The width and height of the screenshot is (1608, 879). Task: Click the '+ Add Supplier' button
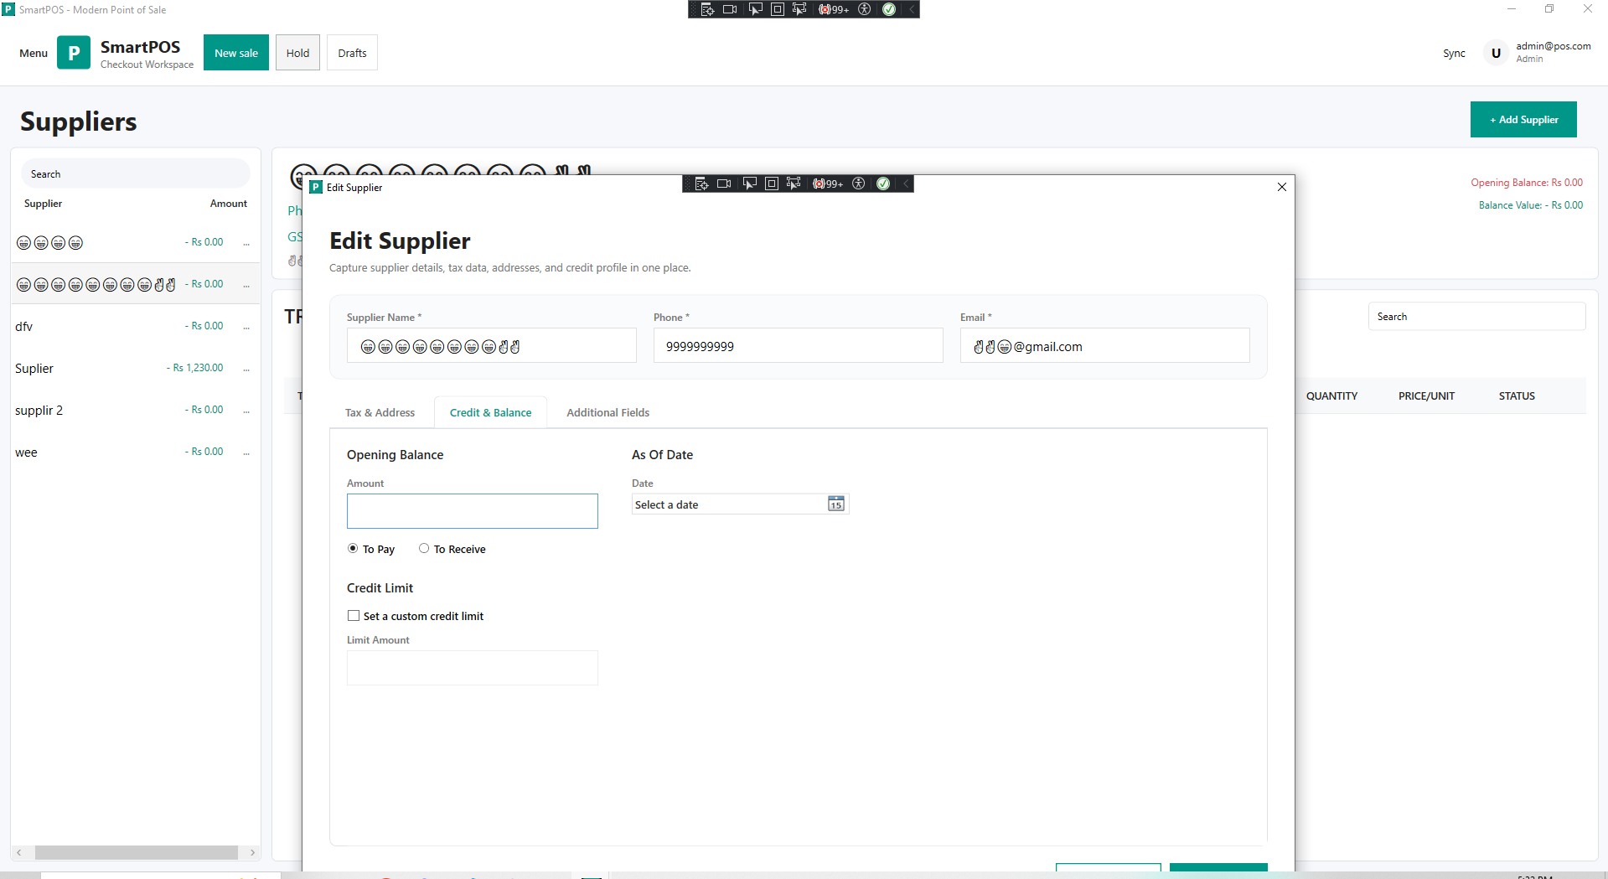1523,120
